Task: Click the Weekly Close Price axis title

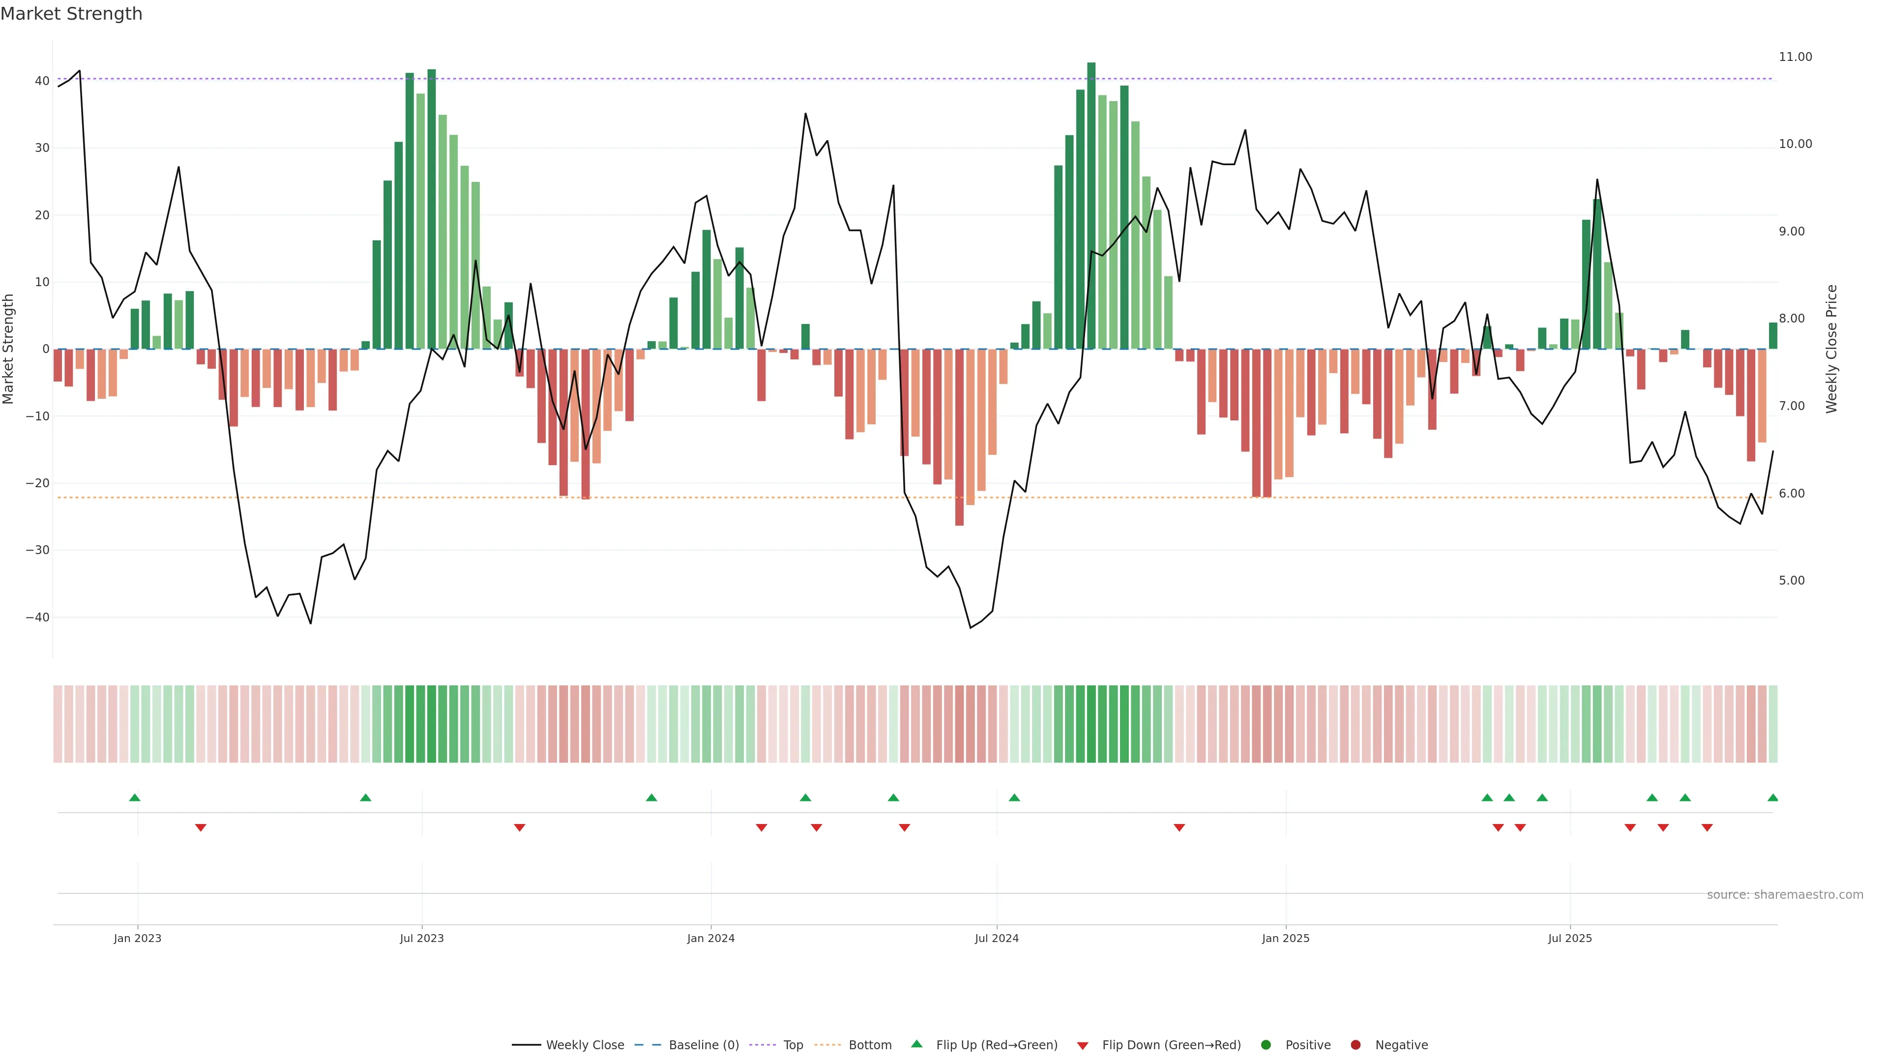Action: (1831, 349)
